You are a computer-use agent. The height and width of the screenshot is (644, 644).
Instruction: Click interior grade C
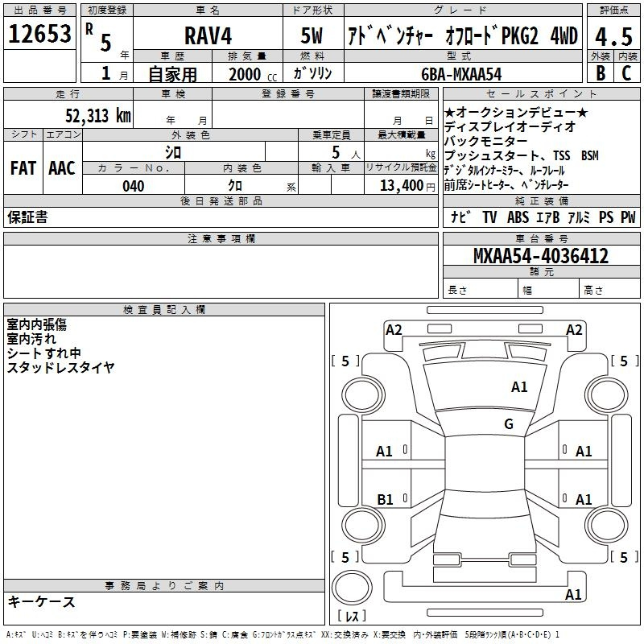point(626,73)
